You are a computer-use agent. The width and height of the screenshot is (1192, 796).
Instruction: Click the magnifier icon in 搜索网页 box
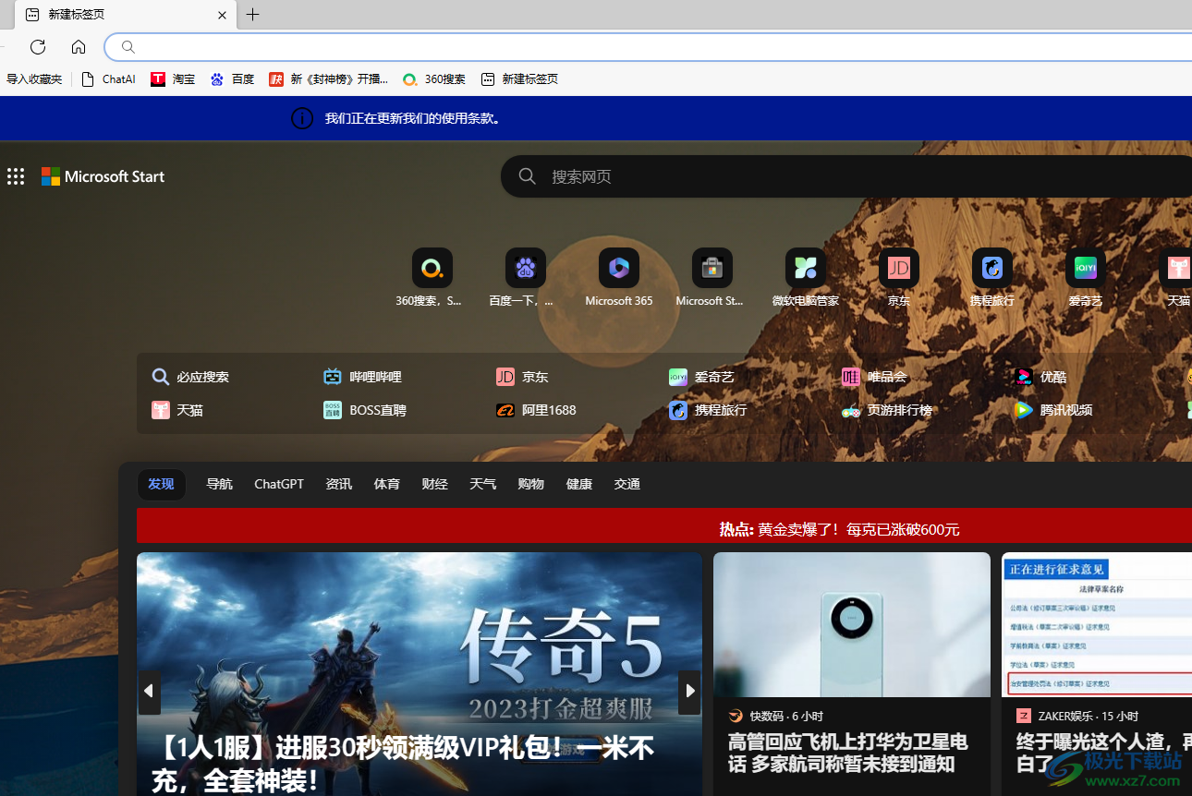(528, 176)
